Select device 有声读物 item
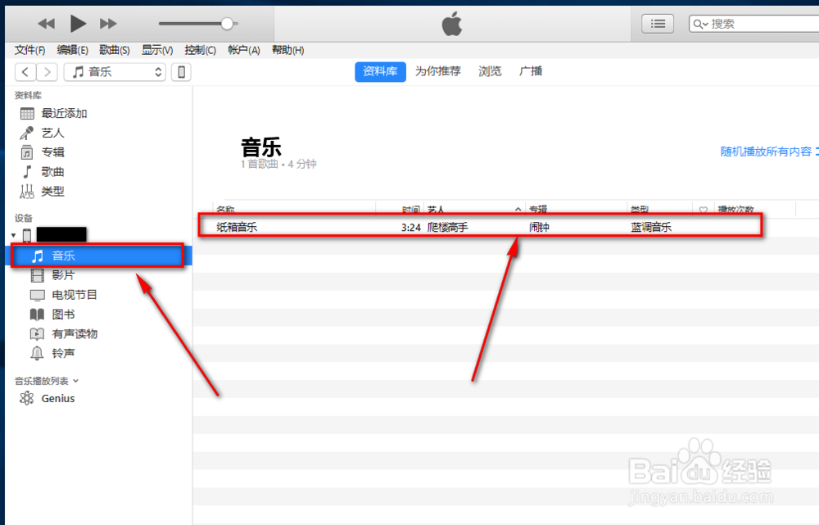This screenshot has width=819, height=525. (75, 334)
